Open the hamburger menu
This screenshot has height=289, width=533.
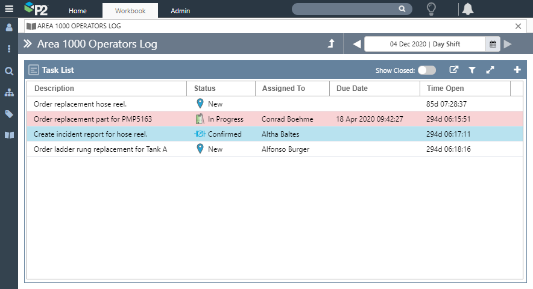pyautogui.click(x=8, y=8)
